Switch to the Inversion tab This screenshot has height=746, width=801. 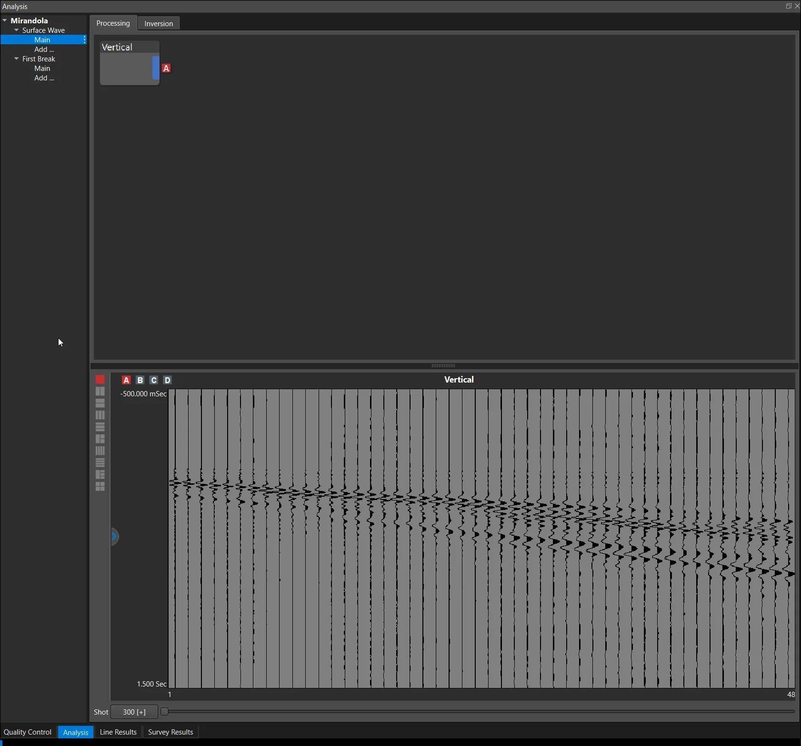[x=159, y=23]
